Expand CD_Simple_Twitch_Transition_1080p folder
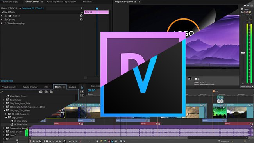This screenshot has height=143, width=254. pos(4,107)
